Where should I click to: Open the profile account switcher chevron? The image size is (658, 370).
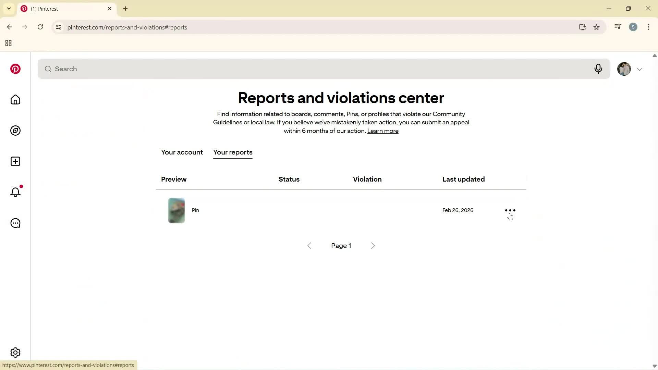pos(640,69)
